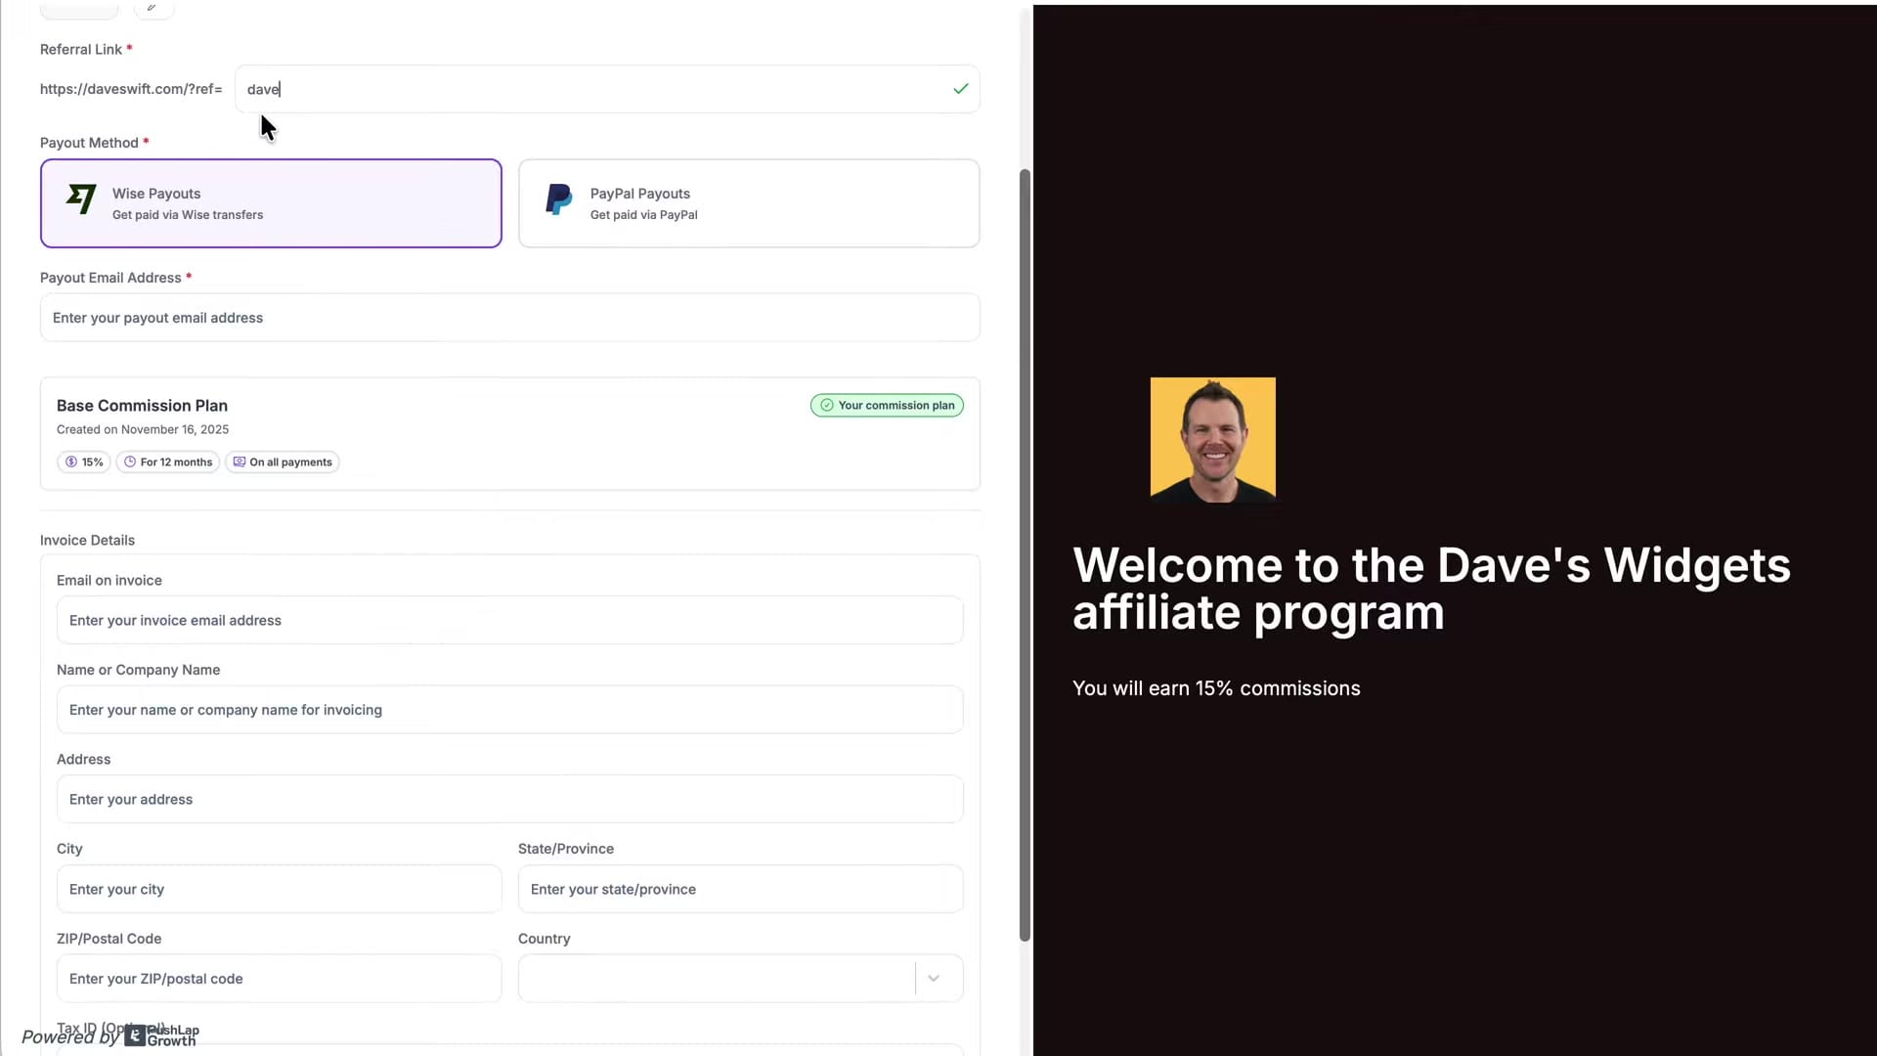Image resolution: width=1877 pixels, height=1056 pixels.
Task: Click the State/Province label
Action: pos(566,849)
